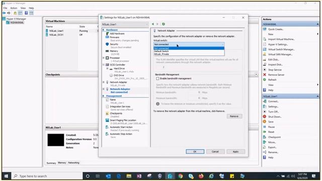
Task: Click the previous setting green arrow
Action: [x=153, y=24]
